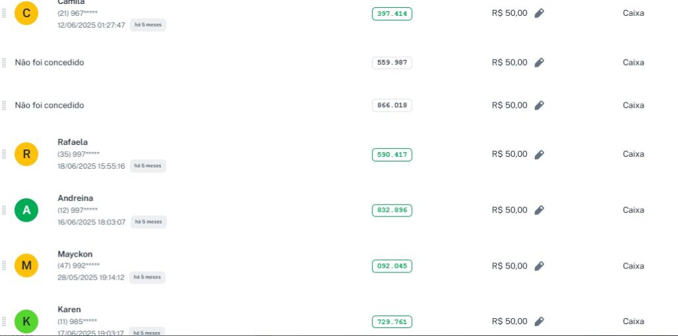Click the gray 559.987 ticket badge
Viewport: 678px width, 336px height.
pos(392,63)
